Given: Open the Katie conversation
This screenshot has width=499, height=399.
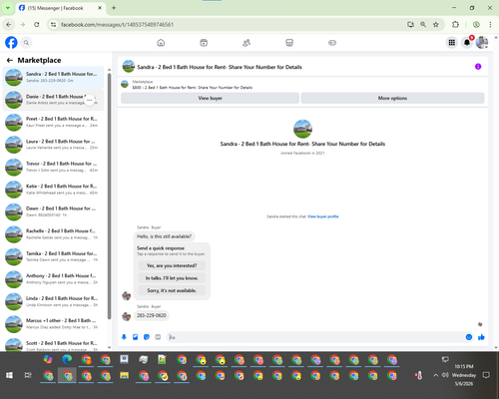Looking at the screenshot, I should [53, 190].
